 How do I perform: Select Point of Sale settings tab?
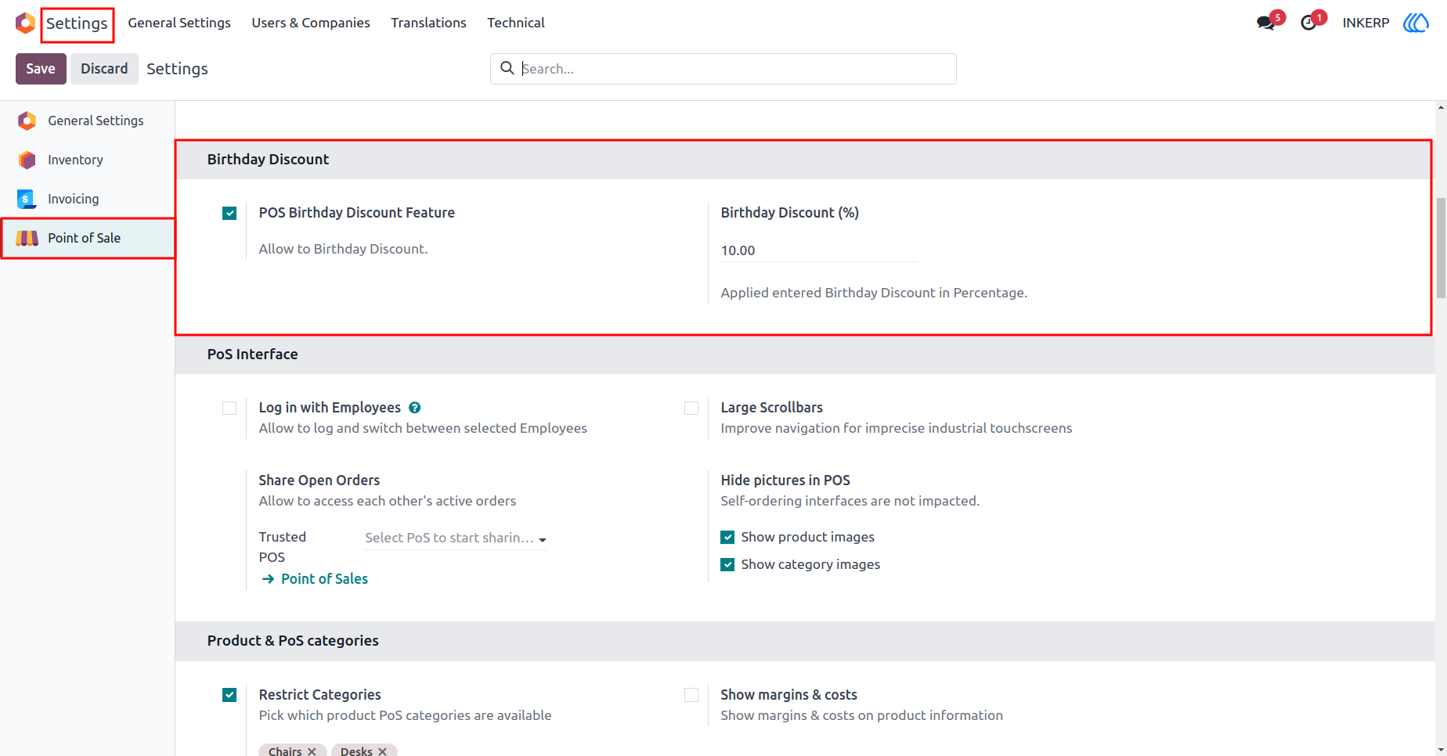point(88,238)
